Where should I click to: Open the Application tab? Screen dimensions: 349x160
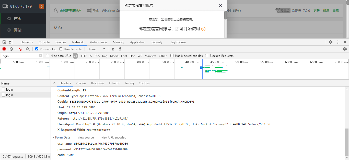coord(138,42)
